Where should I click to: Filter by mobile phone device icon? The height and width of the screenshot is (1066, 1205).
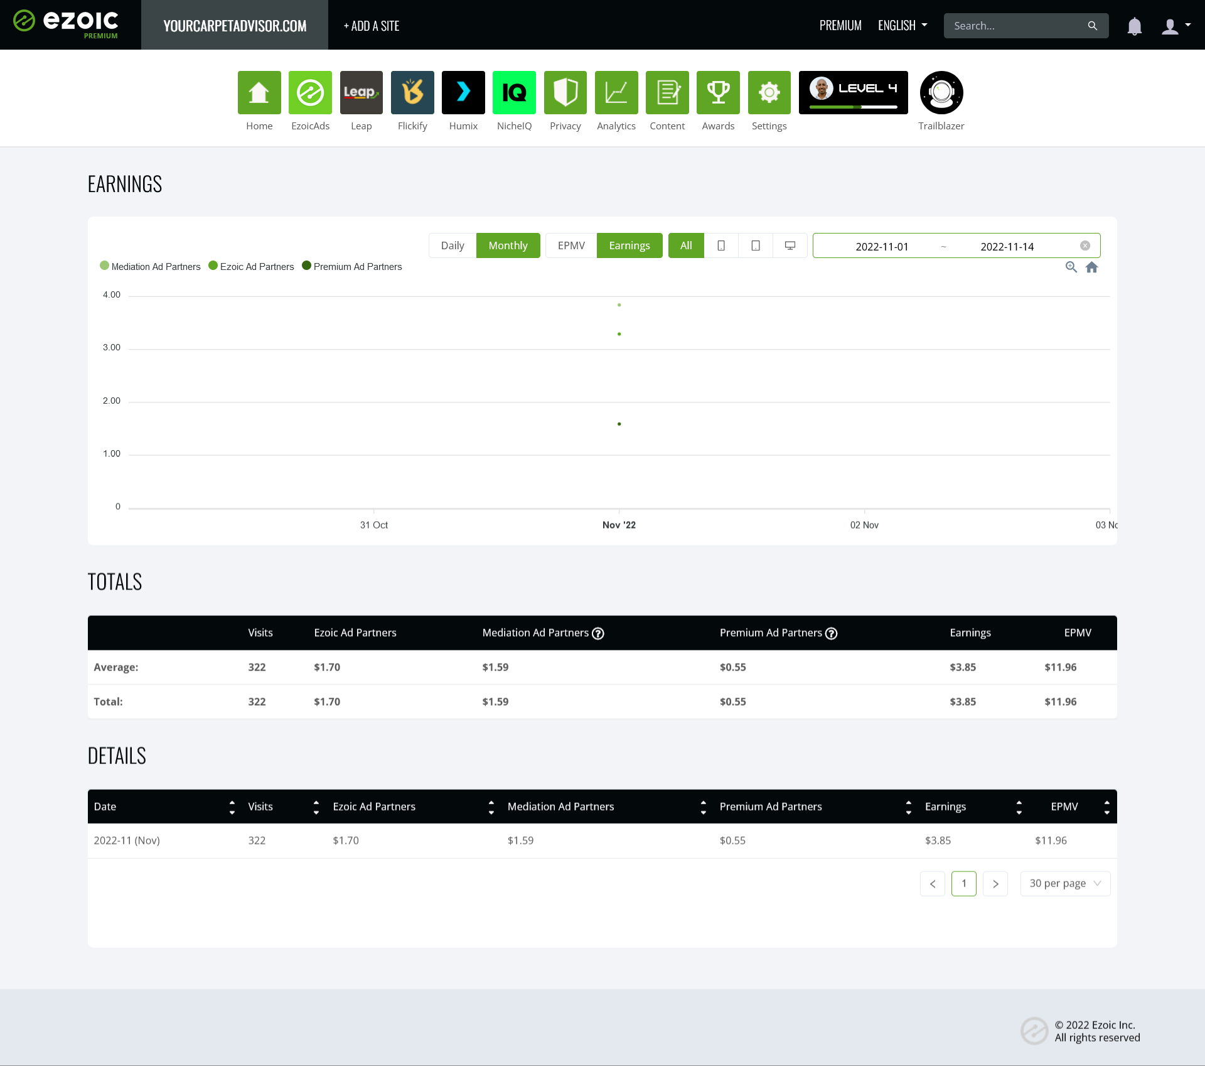point(721,245)
